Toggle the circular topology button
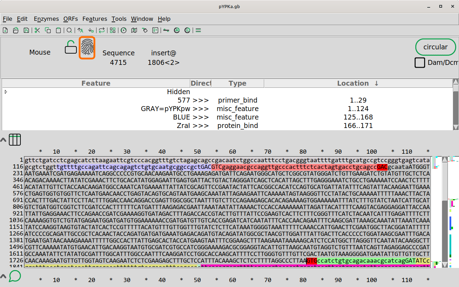 coord(435,47)
